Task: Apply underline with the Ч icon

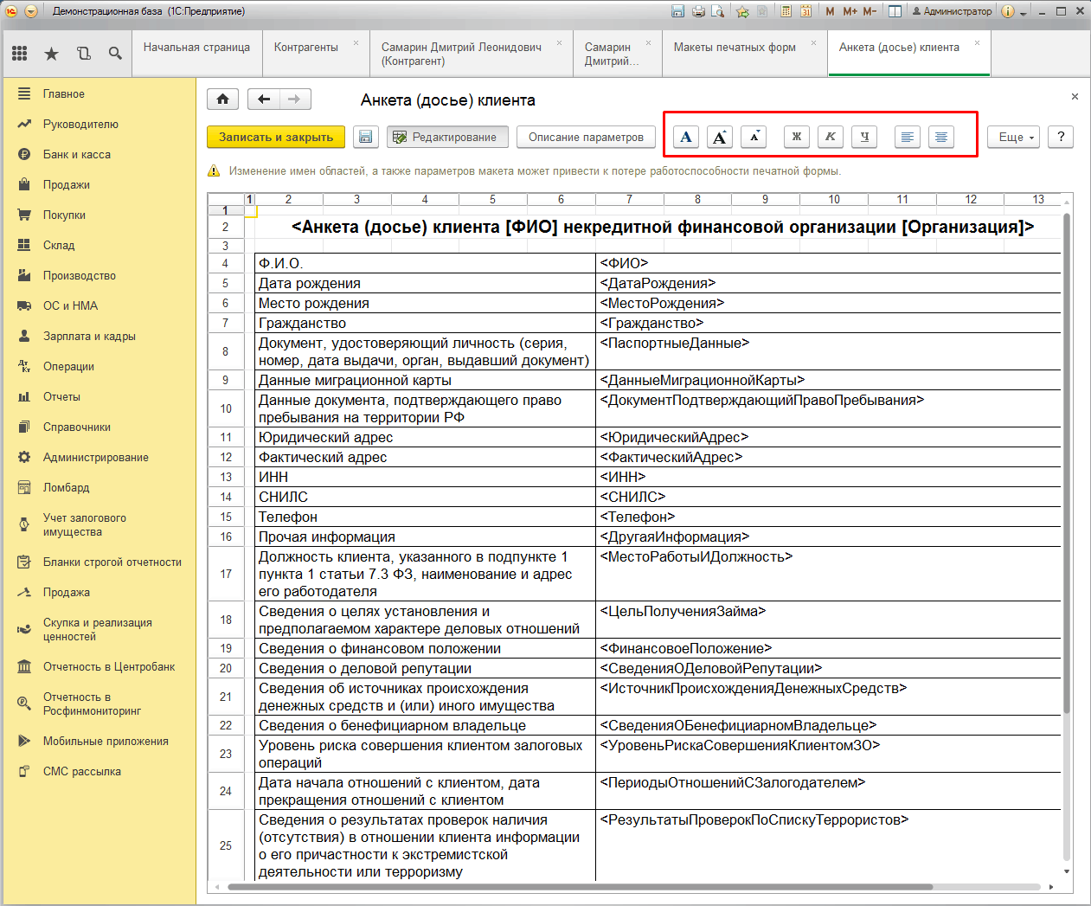Action: tap(864, 137)
